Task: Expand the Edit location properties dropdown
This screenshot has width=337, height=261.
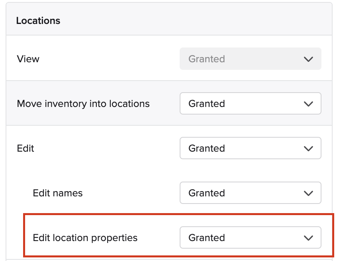Action: click(251, 237)
